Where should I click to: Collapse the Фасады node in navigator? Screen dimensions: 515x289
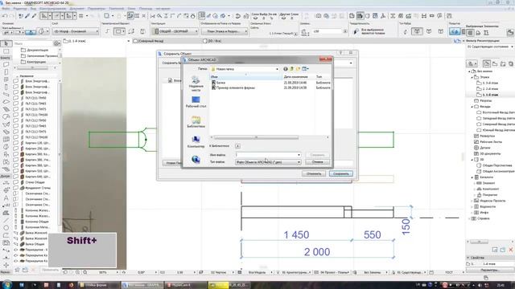[x=472, y=107]
